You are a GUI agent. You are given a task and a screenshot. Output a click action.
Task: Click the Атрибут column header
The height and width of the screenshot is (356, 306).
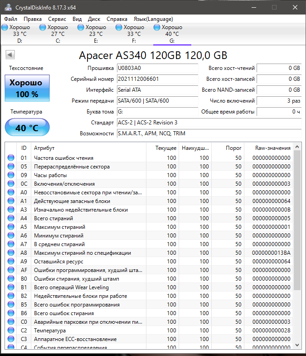click(88, 148)
